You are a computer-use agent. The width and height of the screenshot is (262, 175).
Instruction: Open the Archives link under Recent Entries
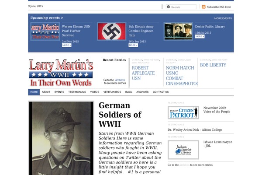tap(120, 80)
